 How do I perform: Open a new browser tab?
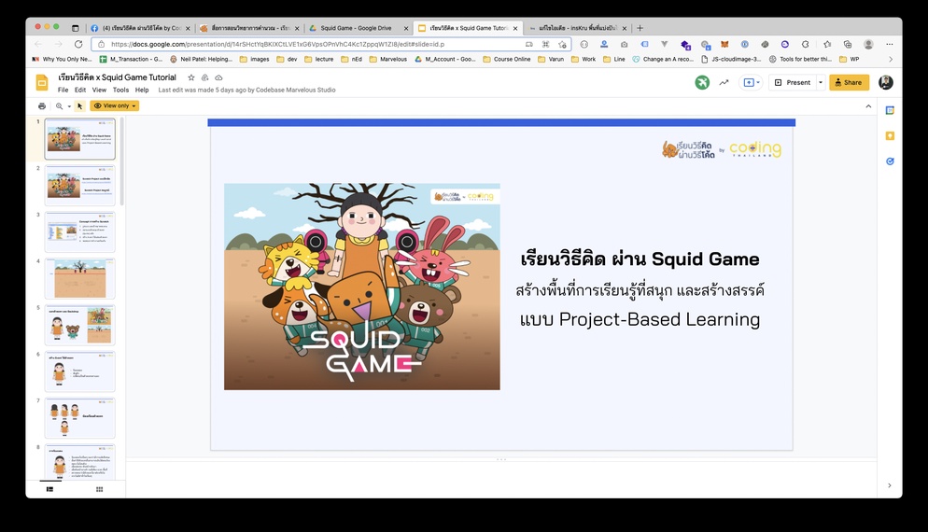click(640, 28)
